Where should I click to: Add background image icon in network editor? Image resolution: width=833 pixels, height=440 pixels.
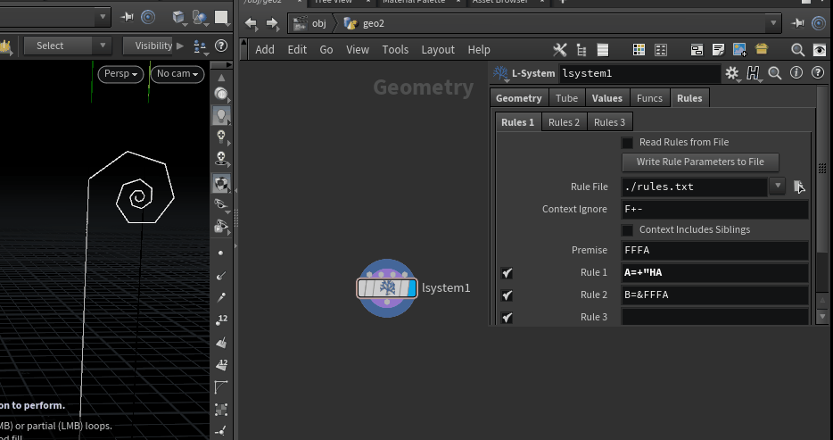coord(739,50)
